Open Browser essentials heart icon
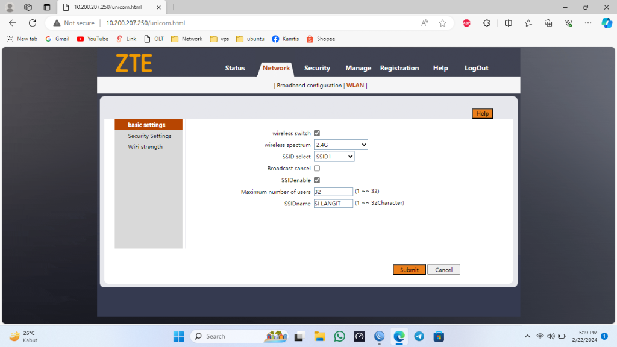This screenshot has width=617, height=347. pyautogui.click(x=568, y=23)
